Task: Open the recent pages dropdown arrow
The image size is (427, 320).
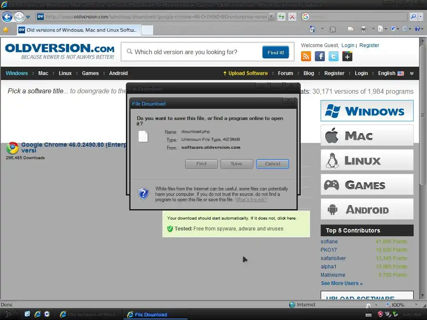Action: coord(28,17)
